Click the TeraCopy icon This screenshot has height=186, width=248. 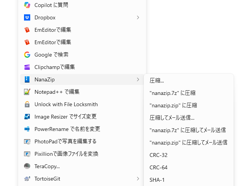coord(27,166)
